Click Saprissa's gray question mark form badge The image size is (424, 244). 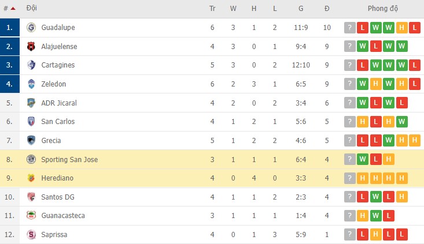(349, 235)
